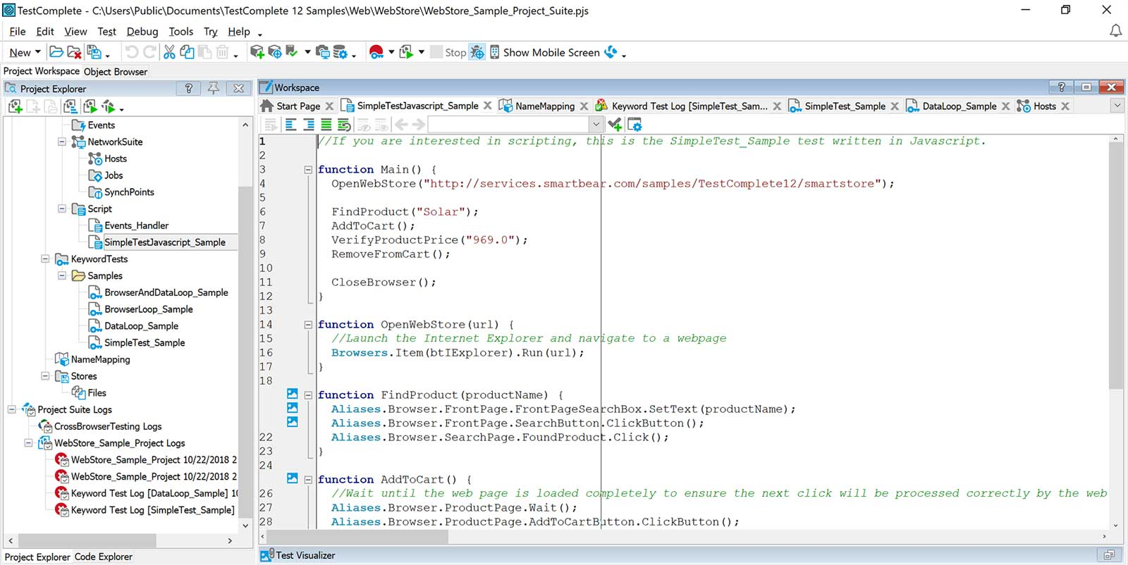The width and height of the screenshot is (1128, 565).
Task: Open project suite folder icon in toolbar
Action: (x=56, y=52)
